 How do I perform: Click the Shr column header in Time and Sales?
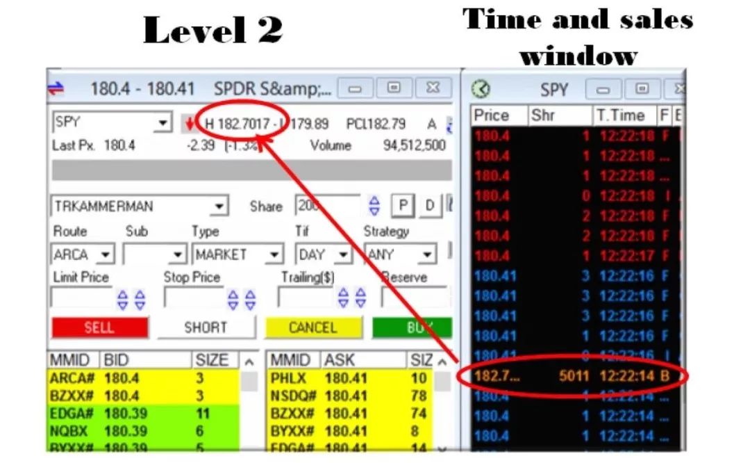(x=560, y=116)
